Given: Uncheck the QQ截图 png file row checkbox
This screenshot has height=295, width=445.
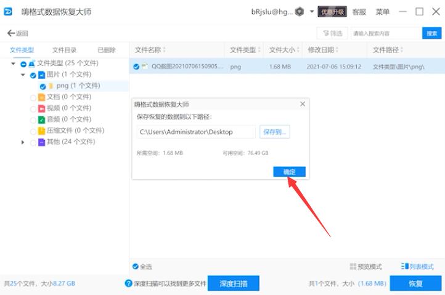Looking at the screenshot, I should coord(136,67).
